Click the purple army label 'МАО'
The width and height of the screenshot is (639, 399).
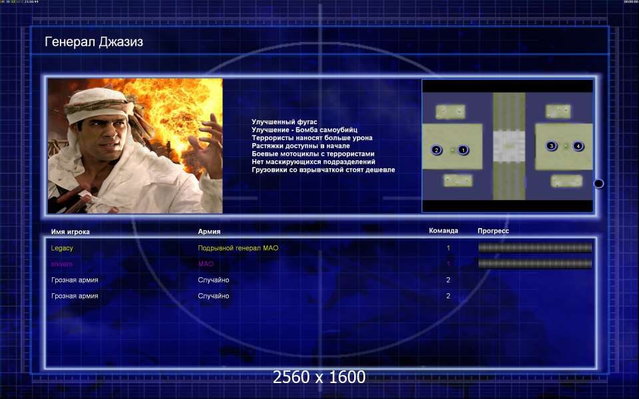(x=206, y=264)
